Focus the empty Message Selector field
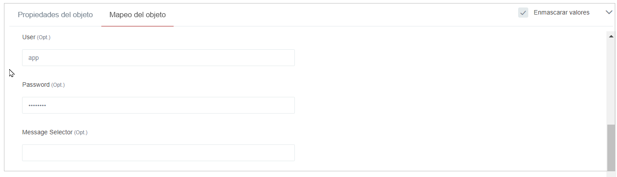The height and width of the screenshot is (177, 617). point(158,153)
